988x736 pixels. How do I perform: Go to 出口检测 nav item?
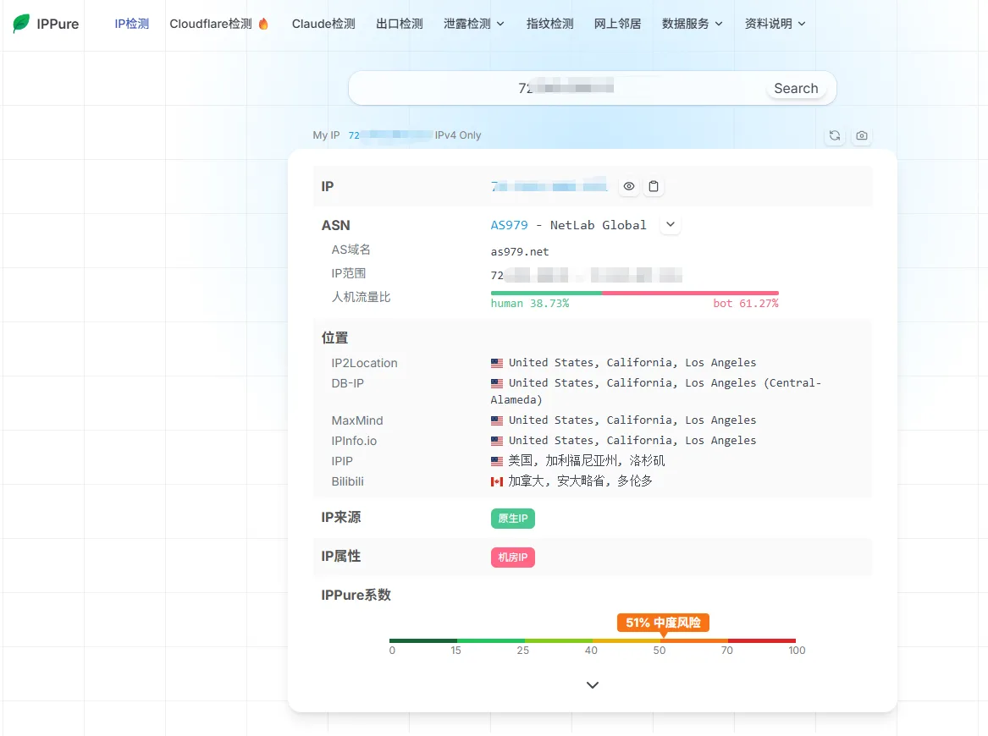400,24
